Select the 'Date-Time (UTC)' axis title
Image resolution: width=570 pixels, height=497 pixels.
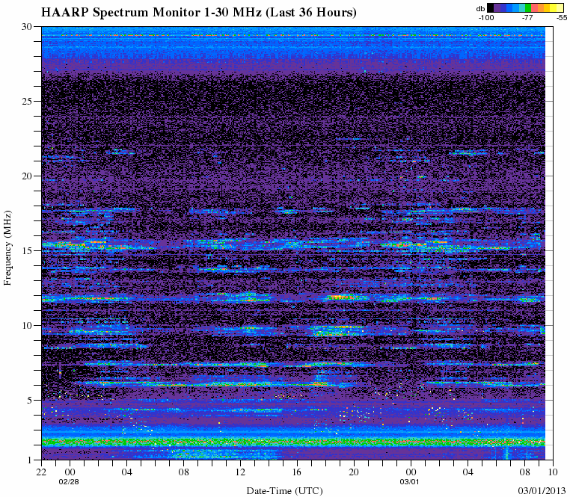click(x=285, y=491)
